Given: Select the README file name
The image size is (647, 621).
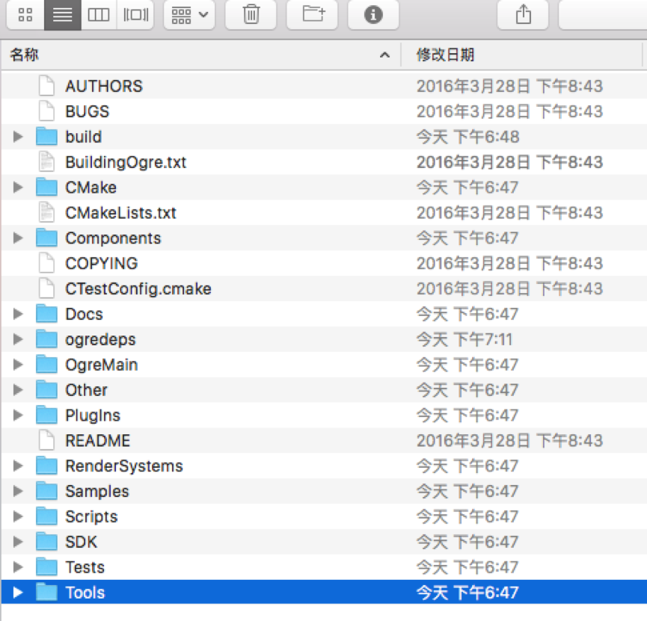Looking at the screenshot, I should [x=98, y=441].
